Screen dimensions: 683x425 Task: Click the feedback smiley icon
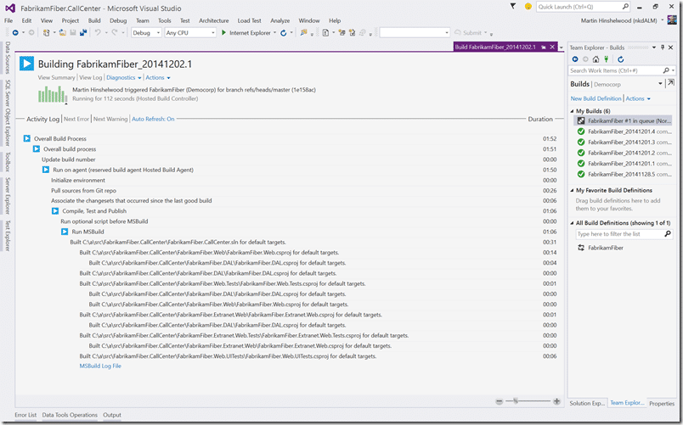pos(528,7)
